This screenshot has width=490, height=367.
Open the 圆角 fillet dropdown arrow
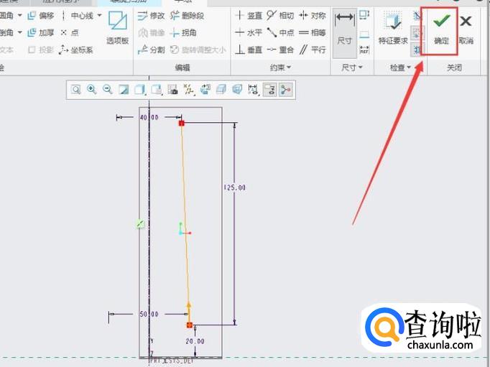coord(19,15)
